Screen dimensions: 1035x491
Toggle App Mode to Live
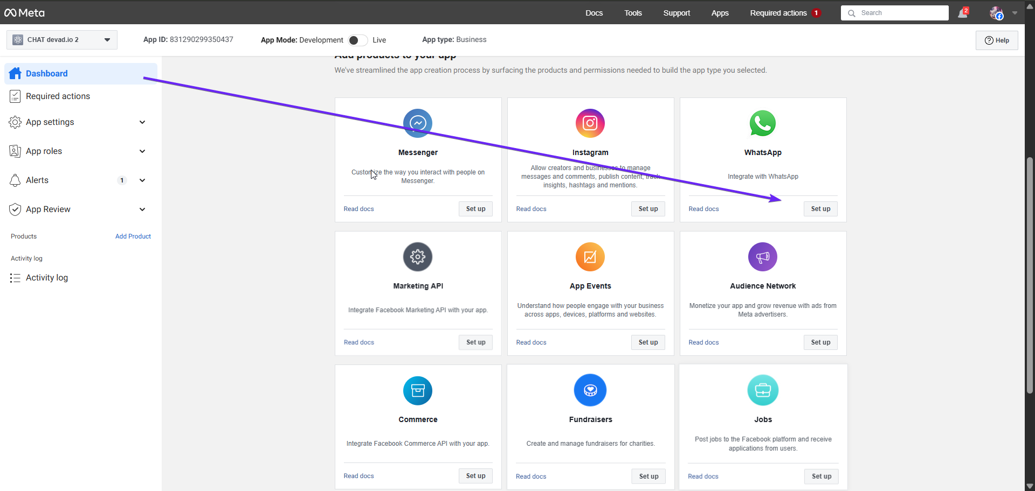click(358, 40)
